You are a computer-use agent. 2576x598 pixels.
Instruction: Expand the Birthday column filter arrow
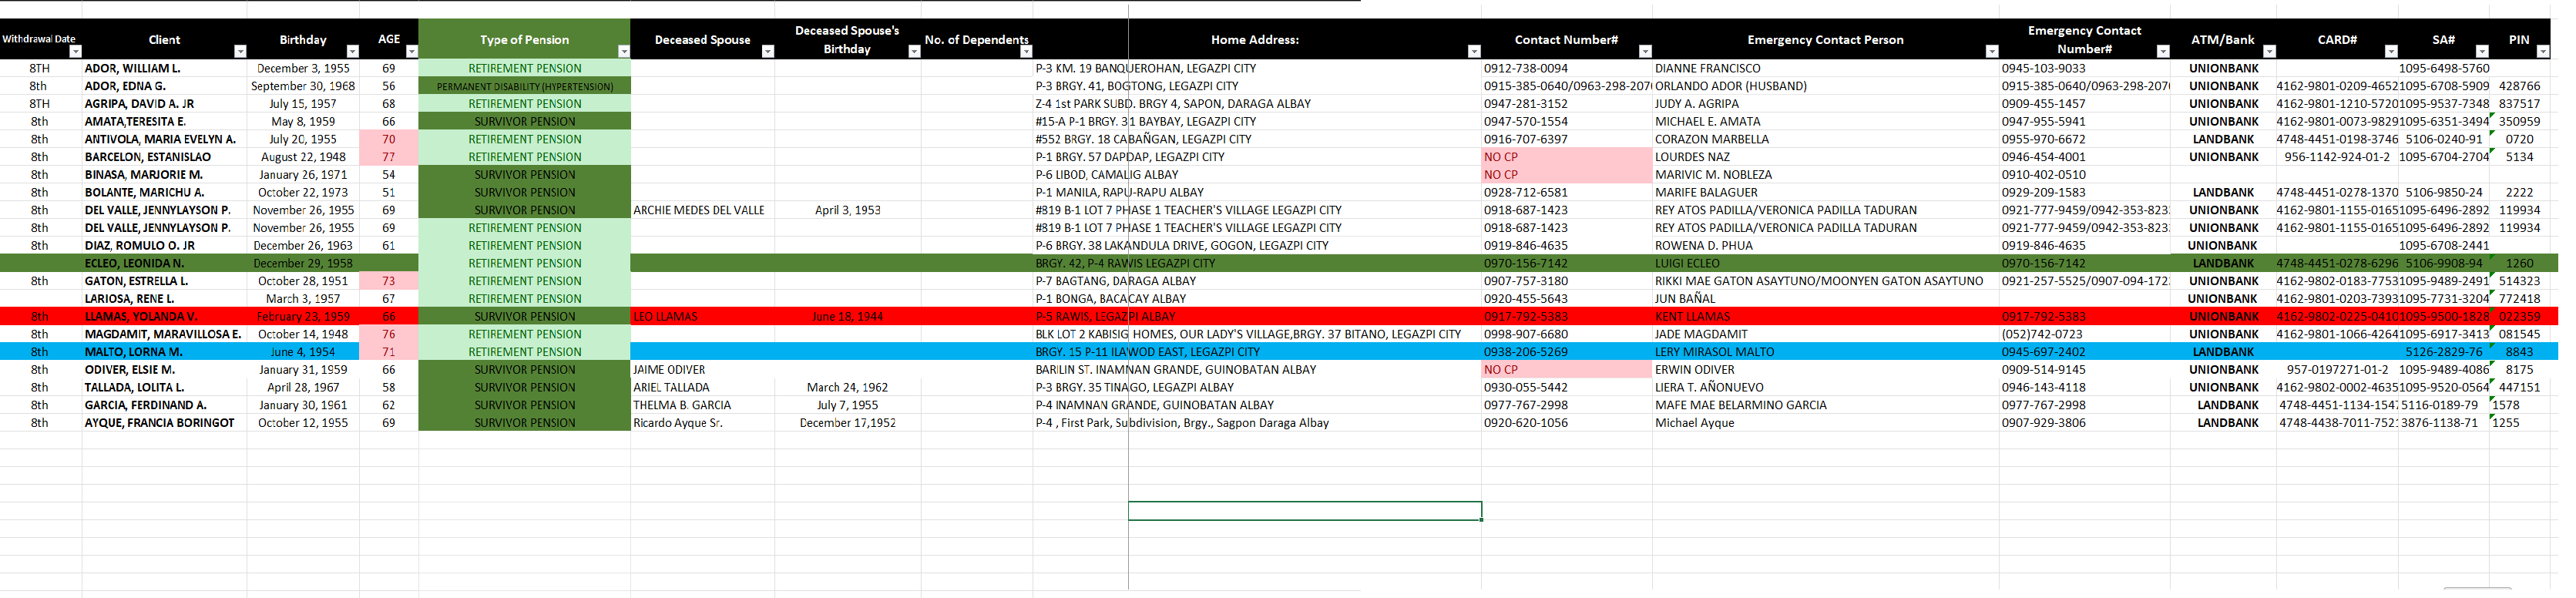pyautogui.click(x=352, y=51)
